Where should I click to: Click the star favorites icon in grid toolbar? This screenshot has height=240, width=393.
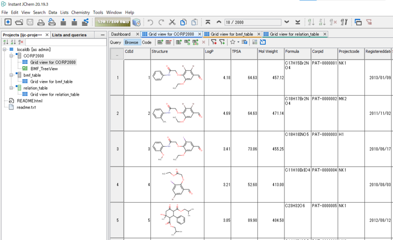pos(232,42)
